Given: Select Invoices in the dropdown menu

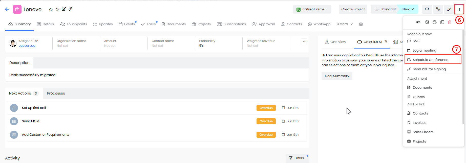Looking at the screenshot, I should coord(433,123).
